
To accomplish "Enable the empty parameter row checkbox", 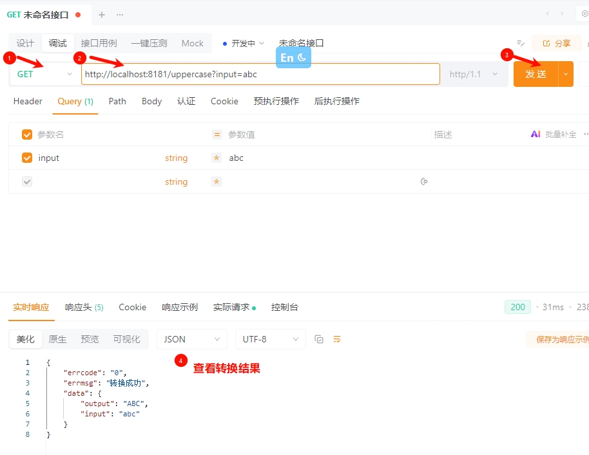I will [27, 182].
